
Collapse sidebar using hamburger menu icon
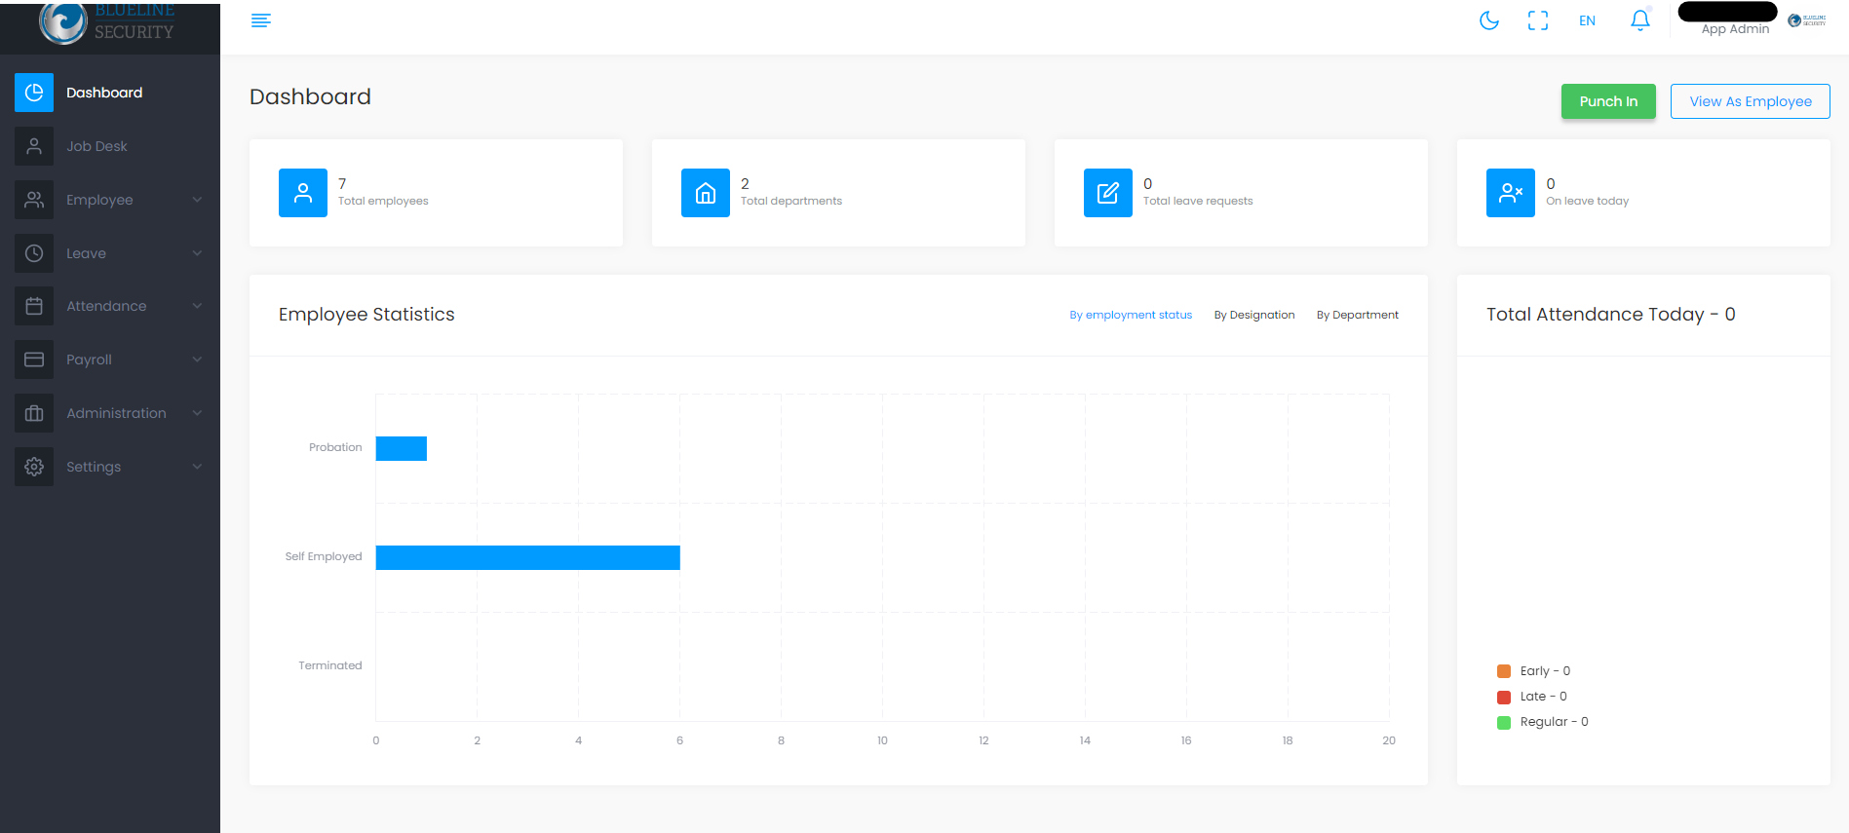[x=260, y=20]
